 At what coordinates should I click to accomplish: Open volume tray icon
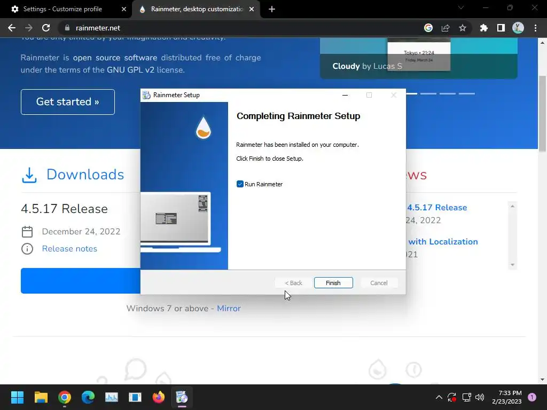point(480,397)
